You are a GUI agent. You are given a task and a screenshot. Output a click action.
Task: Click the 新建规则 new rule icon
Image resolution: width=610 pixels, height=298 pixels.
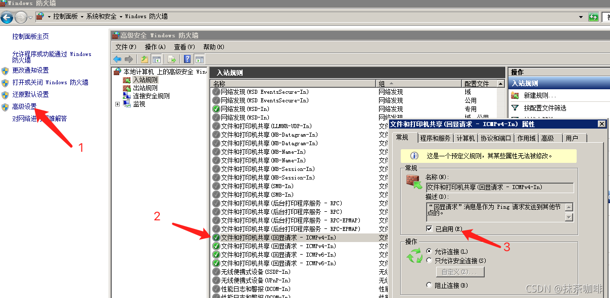point(515,95)
